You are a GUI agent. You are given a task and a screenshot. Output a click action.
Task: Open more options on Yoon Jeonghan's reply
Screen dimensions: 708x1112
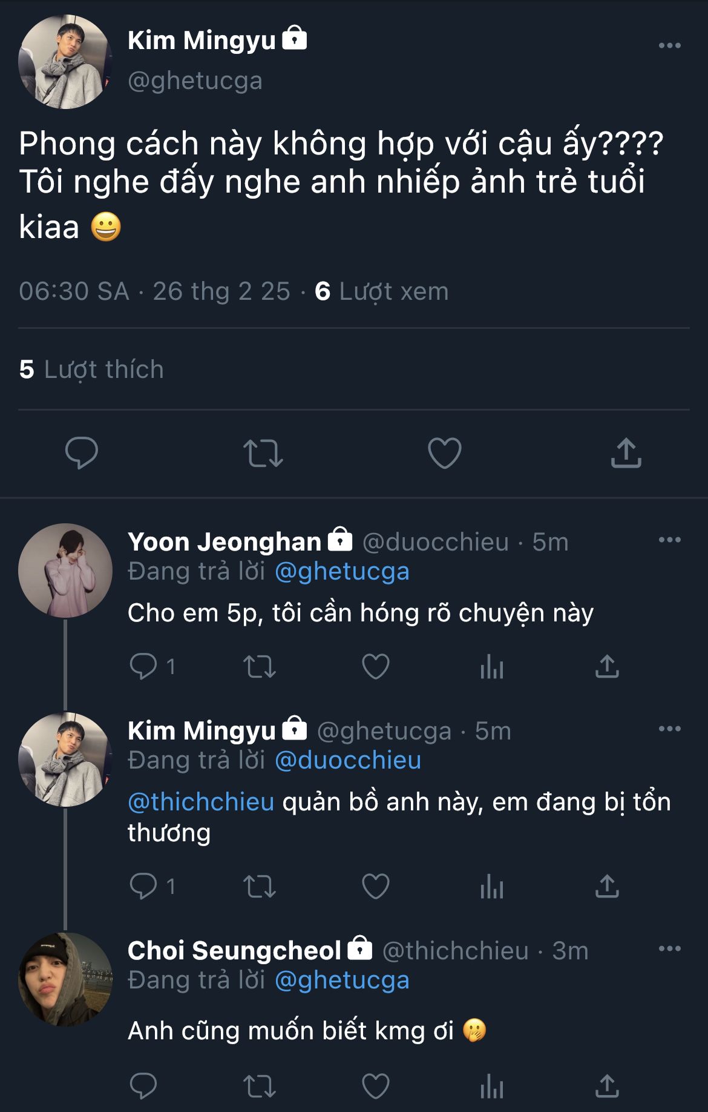click(669, 540)
